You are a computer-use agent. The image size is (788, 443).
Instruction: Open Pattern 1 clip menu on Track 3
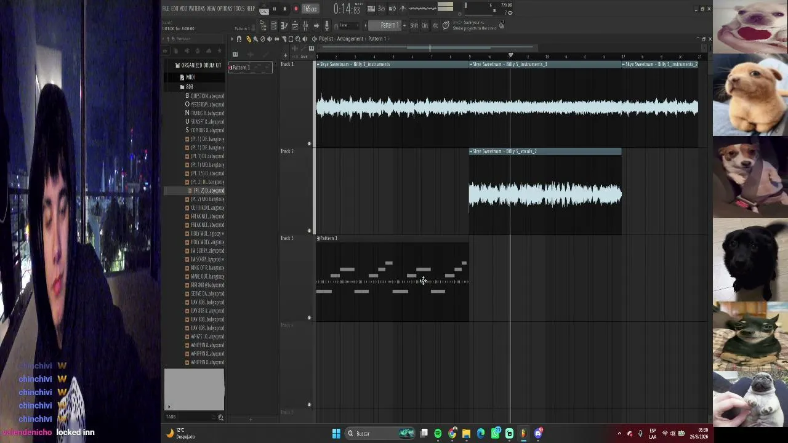[x=318, y=238]
